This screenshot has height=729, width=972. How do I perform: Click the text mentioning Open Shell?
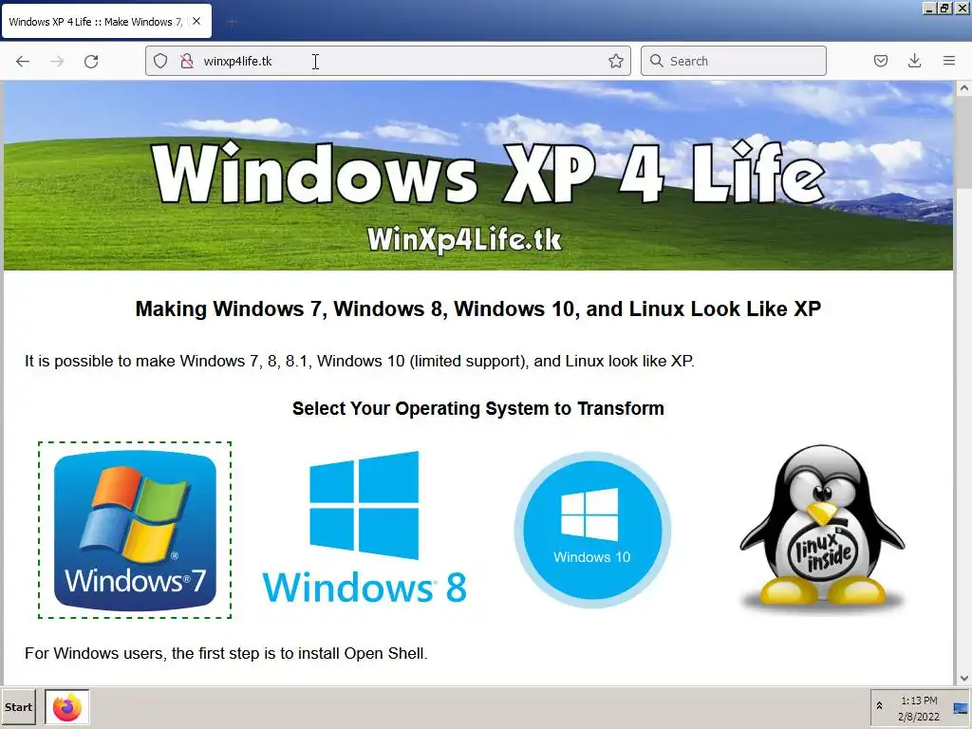point(226,653)
